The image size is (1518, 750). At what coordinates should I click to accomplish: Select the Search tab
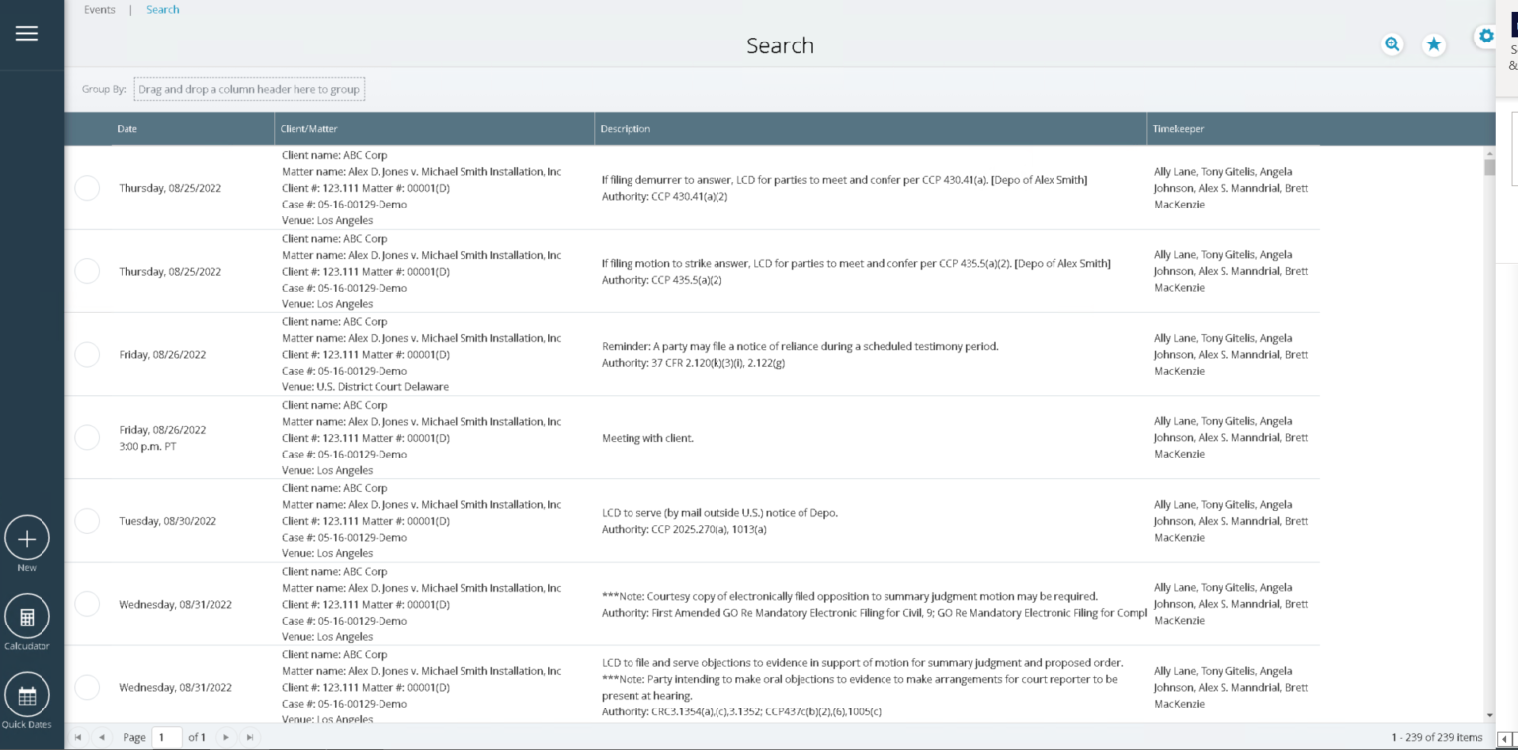[163, 10]
